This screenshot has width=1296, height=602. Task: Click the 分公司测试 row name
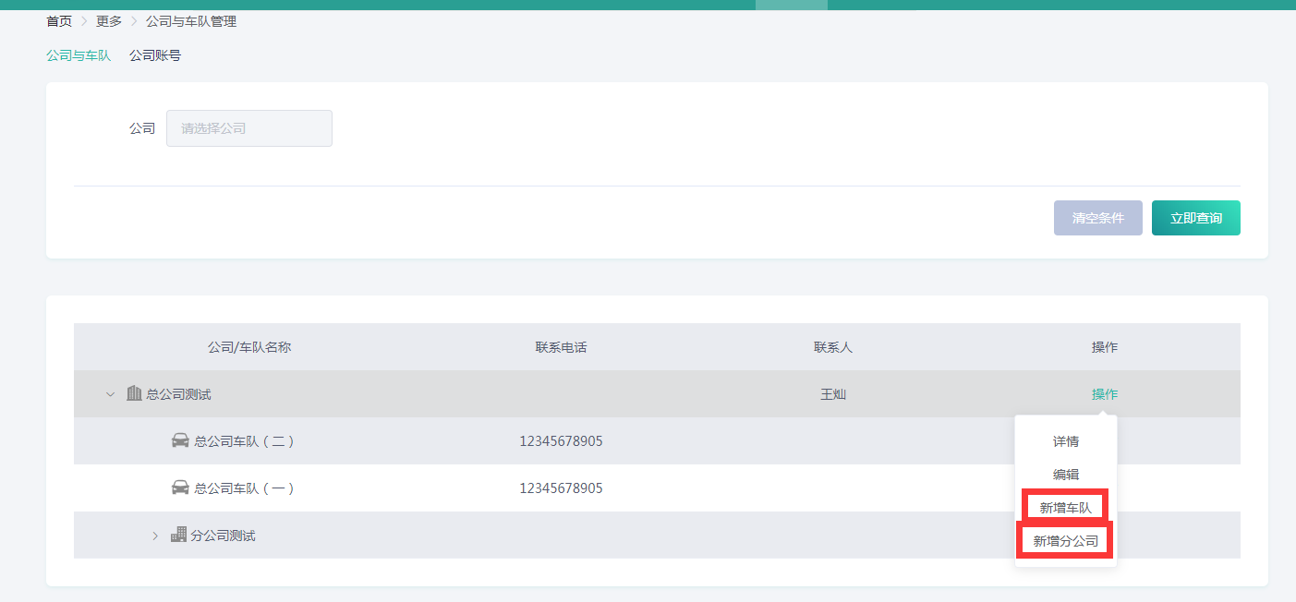pos(223,536)
